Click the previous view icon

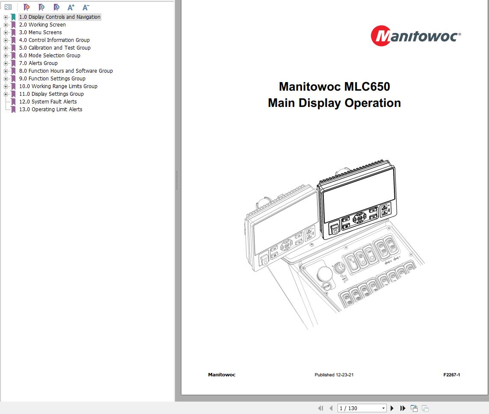(413, 408)
